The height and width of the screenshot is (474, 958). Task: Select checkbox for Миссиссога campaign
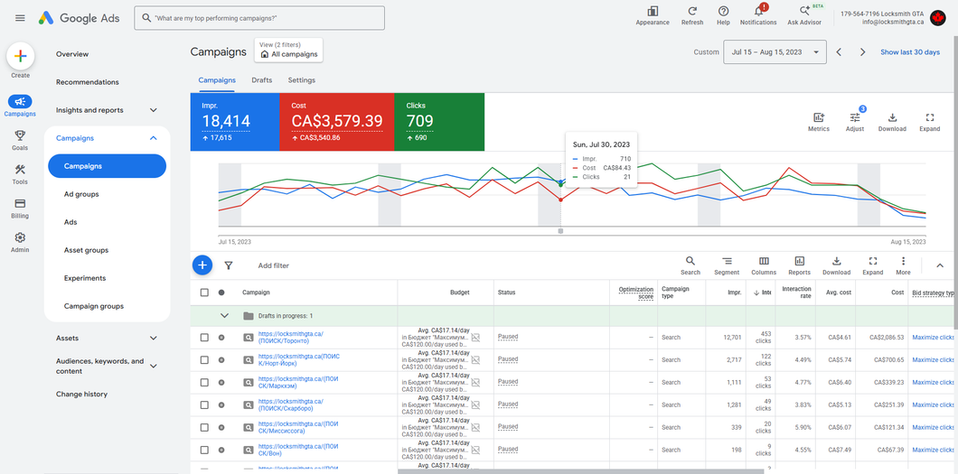pyautogui.click(x=204, y=428)
